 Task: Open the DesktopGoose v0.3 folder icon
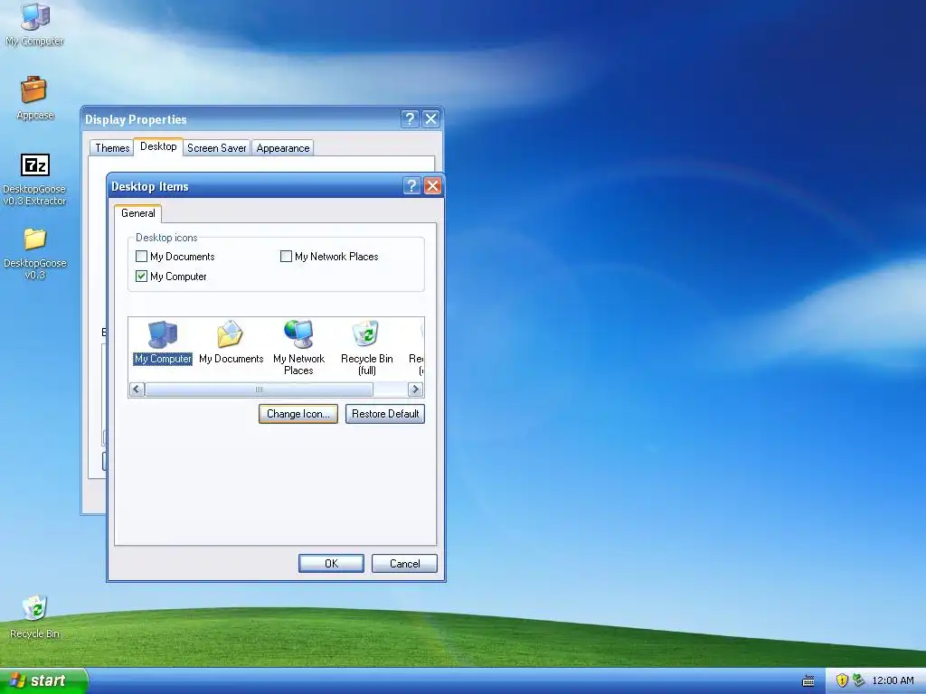click(x=35, y=254)
